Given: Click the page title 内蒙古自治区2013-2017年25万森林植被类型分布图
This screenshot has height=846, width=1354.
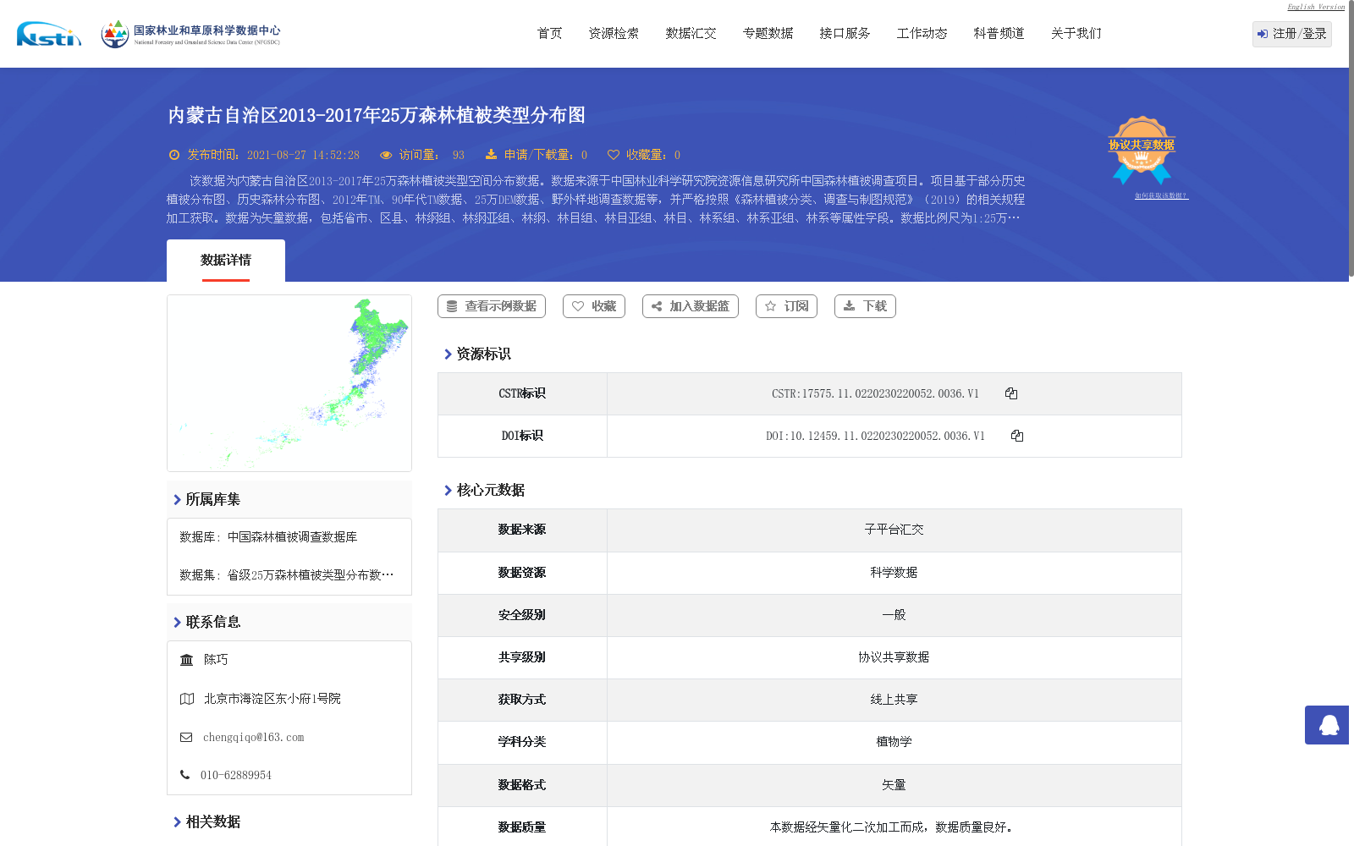Looking at the screenshot, I should click(x=377, y=115).
